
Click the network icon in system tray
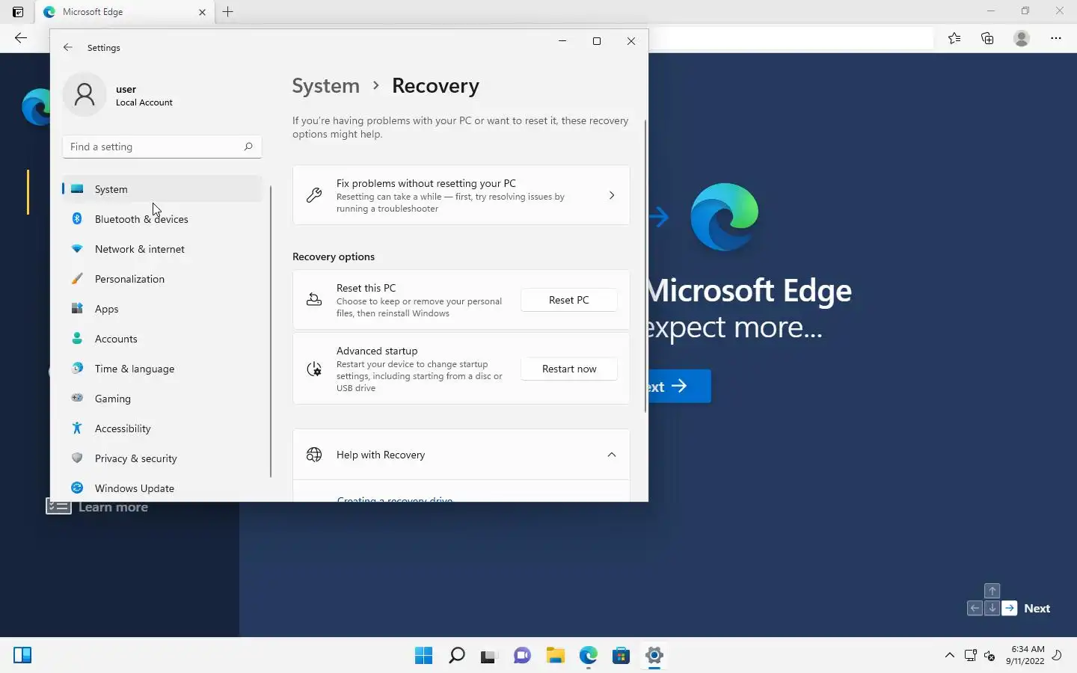pos(970,656)
